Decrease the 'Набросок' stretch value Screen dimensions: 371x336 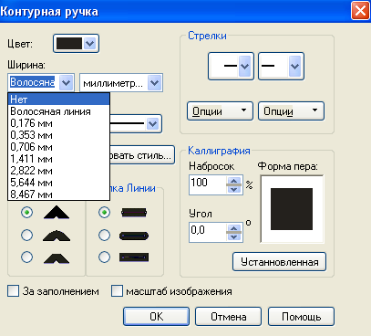click(234, 189)
